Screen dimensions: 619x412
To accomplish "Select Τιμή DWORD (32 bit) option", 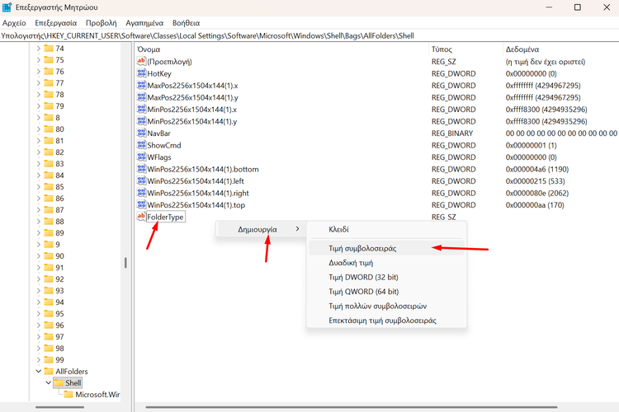I will 363,276.
